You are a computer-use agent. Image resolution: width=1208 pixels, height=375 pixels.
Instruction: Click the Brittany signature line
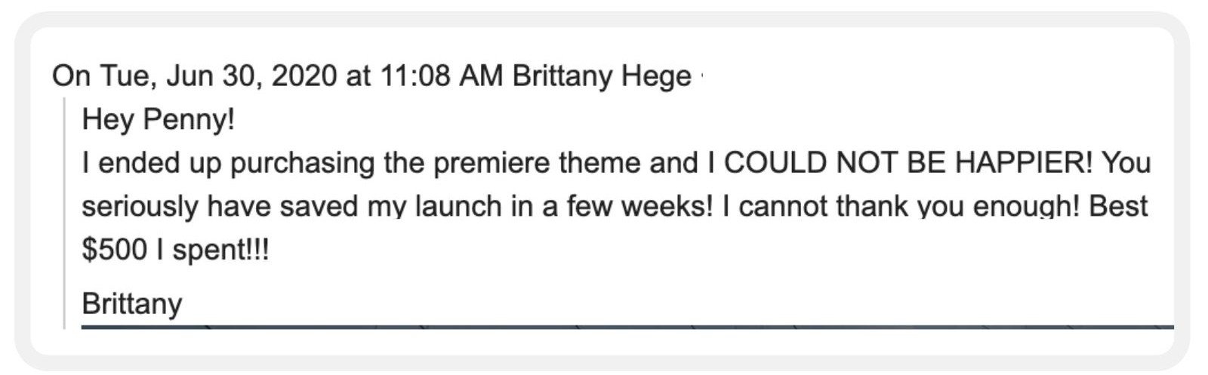tap(131, 303)
